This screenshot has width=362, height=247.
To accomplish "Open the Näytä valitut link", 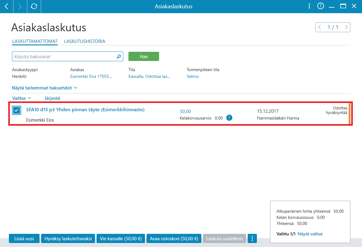I will pyautogui.click(x=310, y=234).
